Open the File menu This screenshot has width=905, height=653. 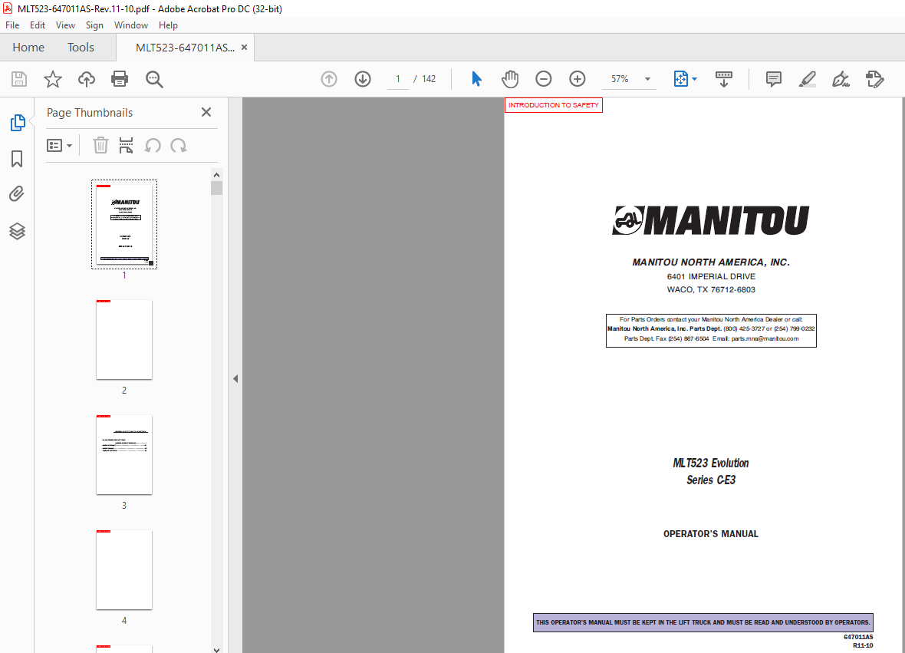tap(12, 25)
